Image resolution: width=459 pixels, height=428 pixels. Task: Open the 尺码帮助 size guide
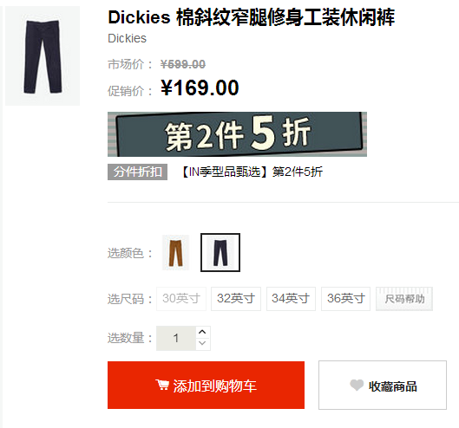coord(404,299)
